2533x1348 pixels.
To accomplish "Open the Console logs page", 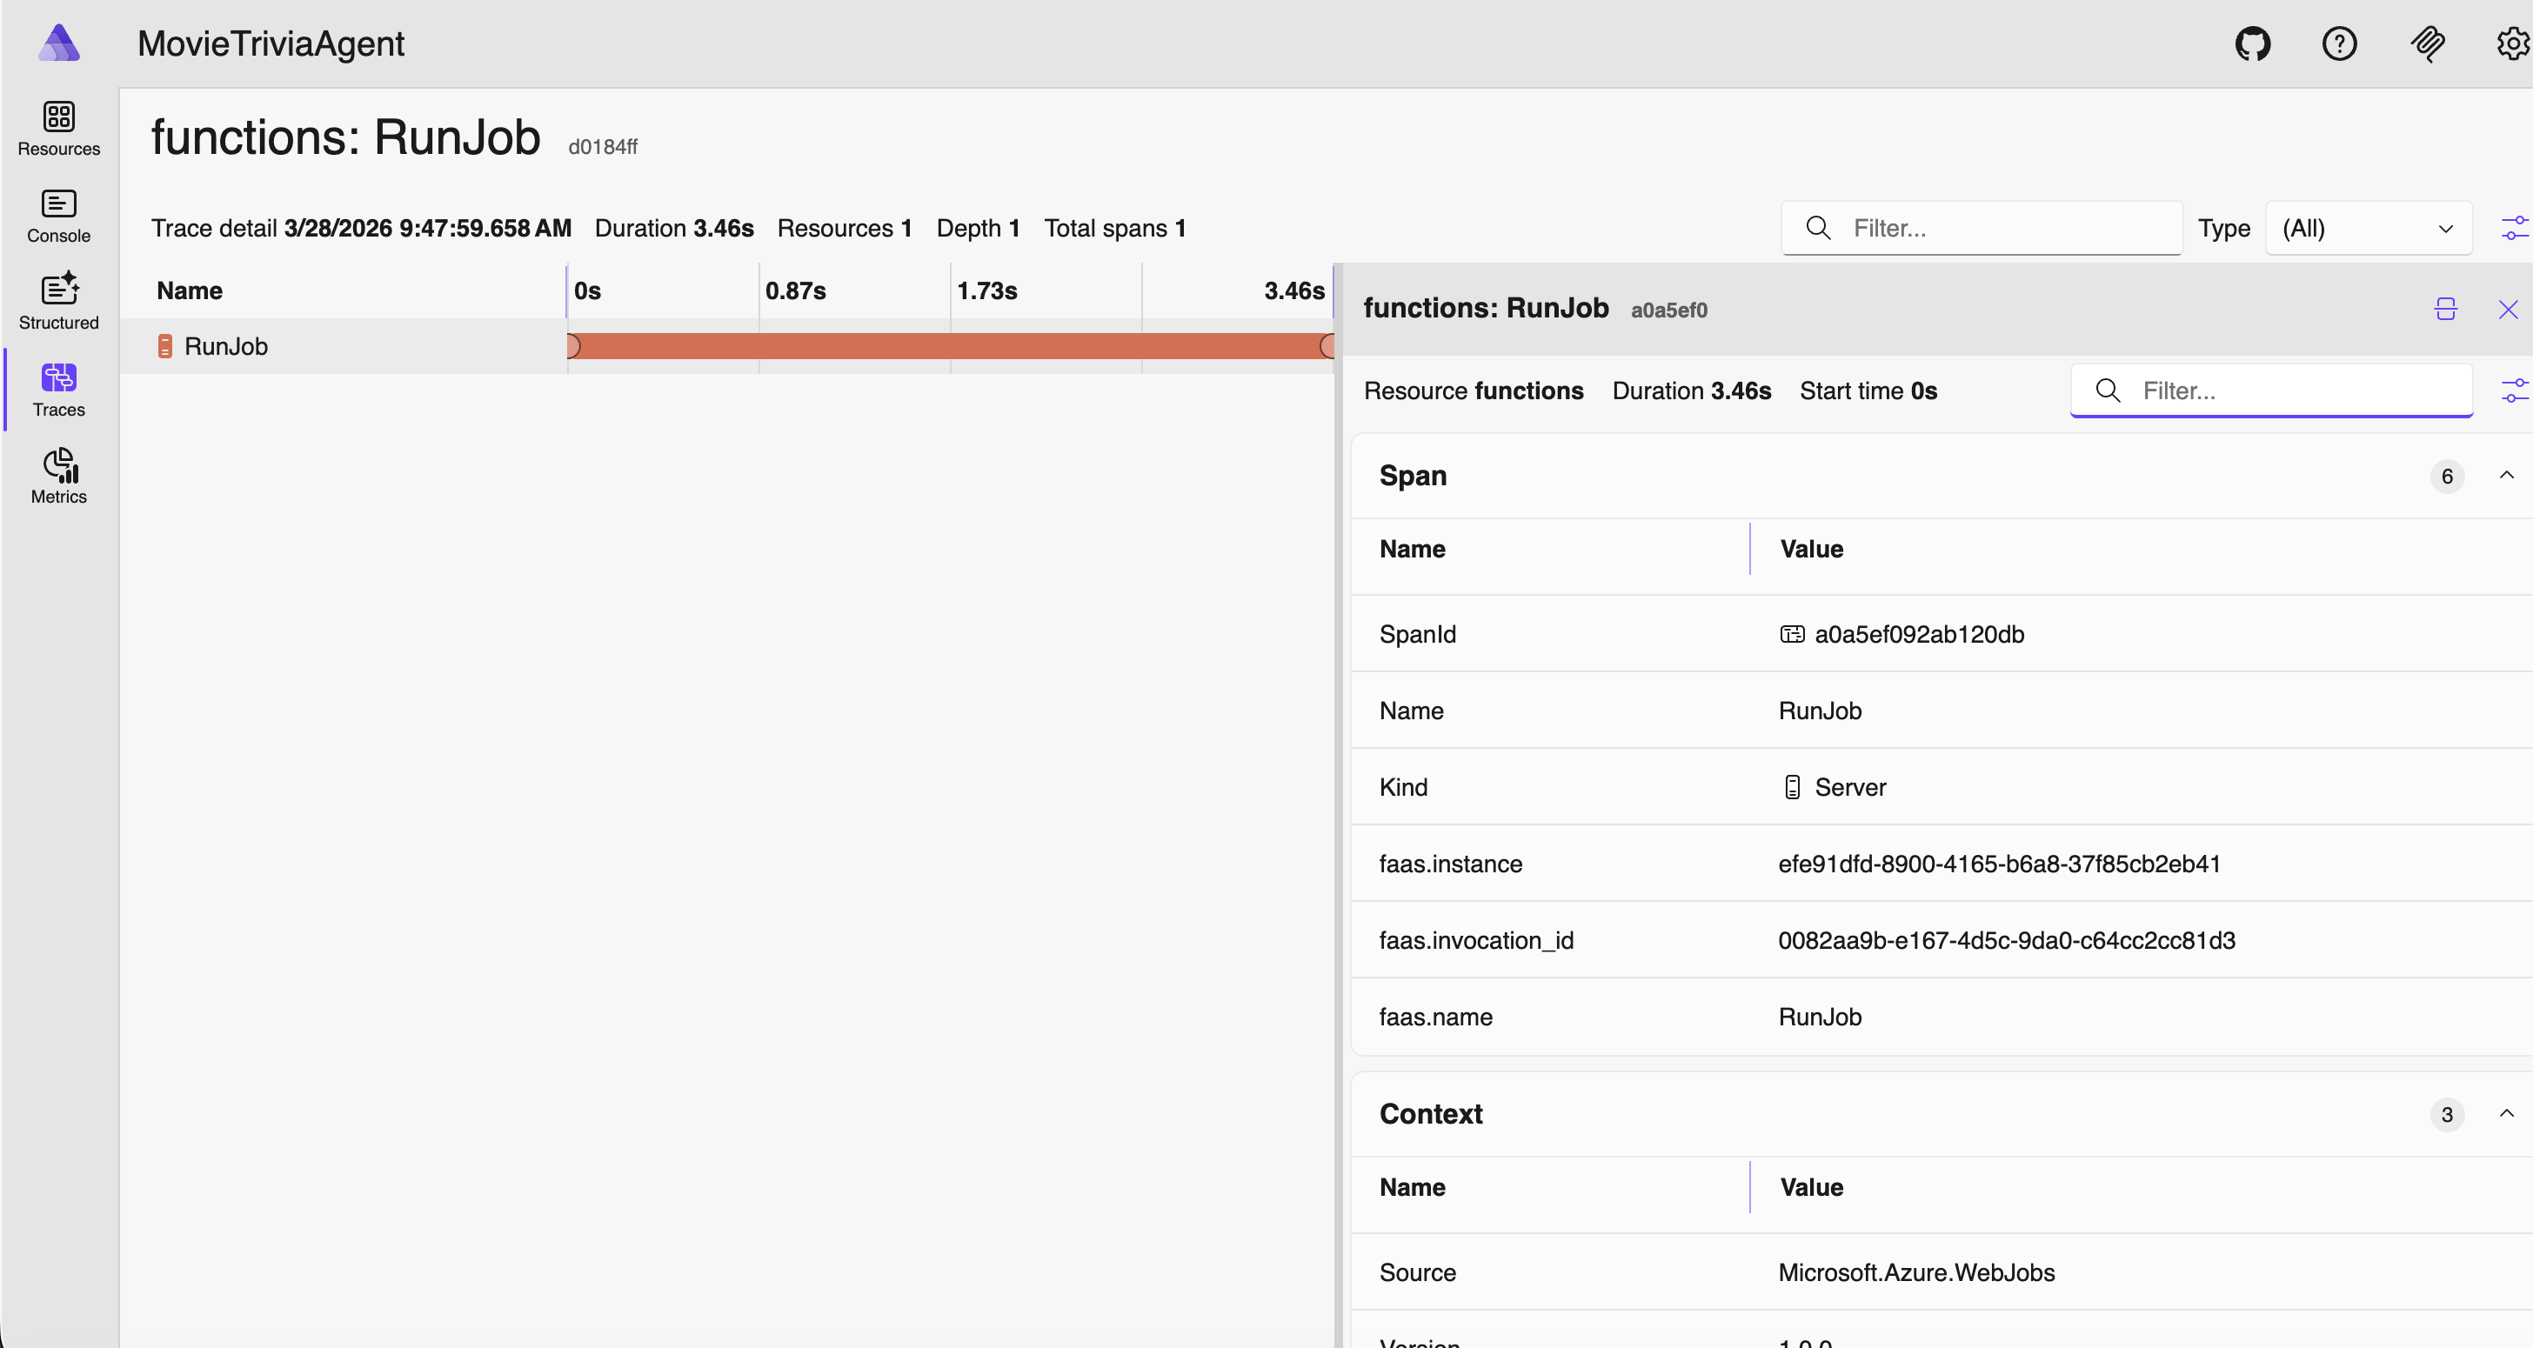I will click(59, 216).
